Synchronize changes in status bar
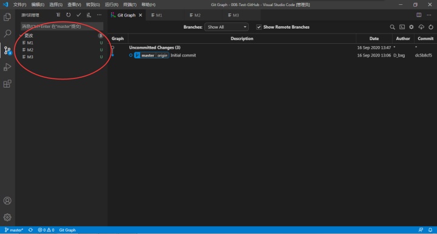The image size is (437, 234). pos(30,230)
